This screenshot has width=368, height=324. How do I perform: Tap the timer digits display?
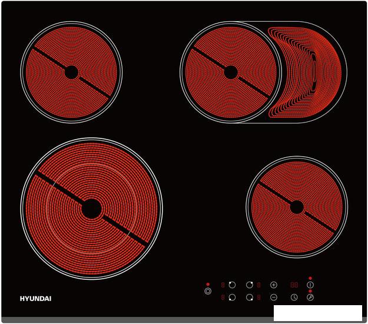(294, 285)
